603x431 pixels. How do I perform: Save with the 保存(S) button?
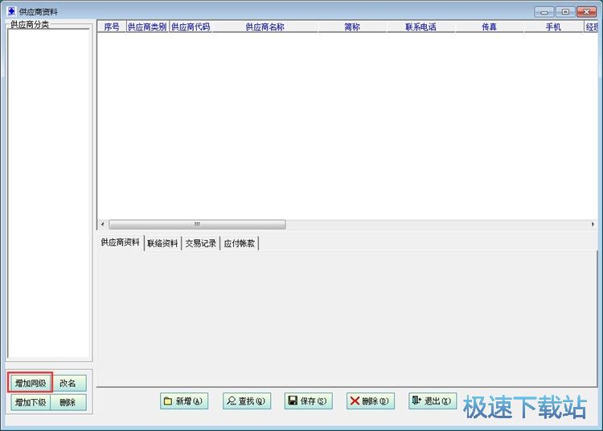click(x=309, y=401)
